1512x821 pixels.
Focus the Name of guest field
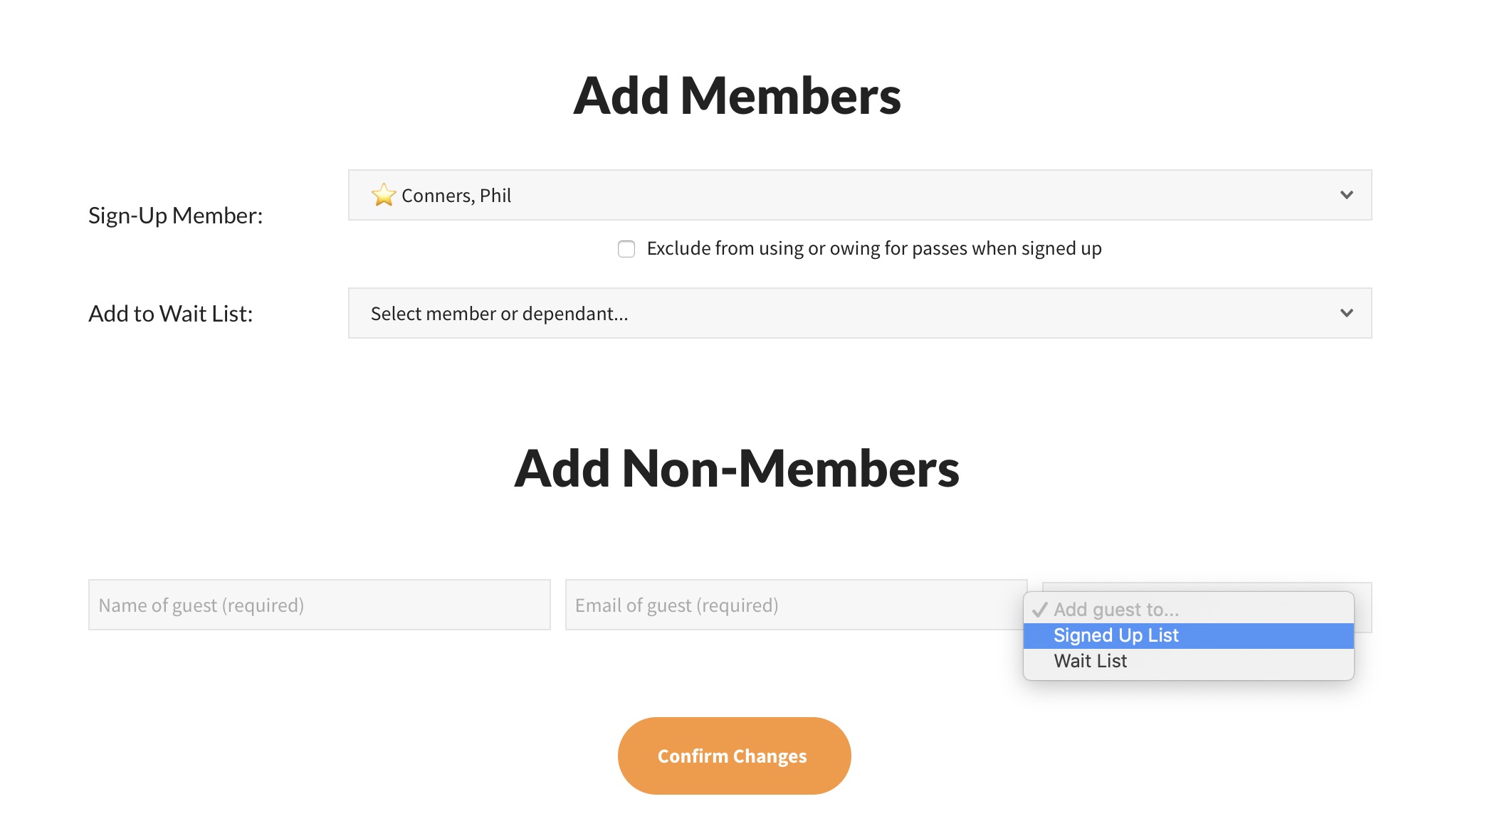point(319,605)
